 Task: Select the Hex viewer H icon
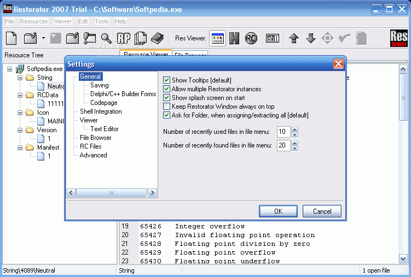point(234,38)
